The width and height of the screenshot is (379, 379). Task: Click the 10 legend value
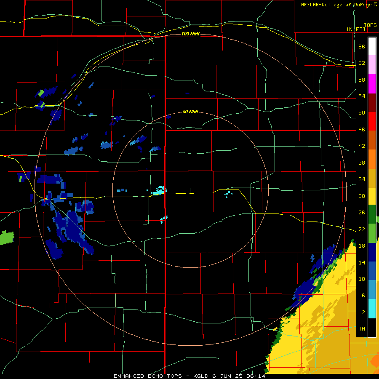[x=362, y=279]
